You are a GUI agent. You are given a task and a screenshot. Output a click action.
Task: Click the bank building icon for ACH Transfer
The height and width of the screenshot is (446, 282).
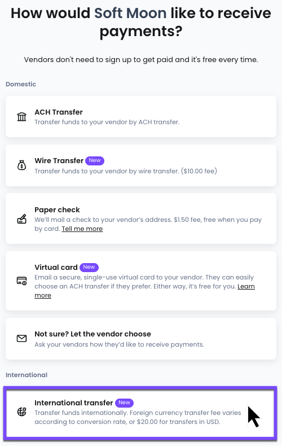click(x=21, y=117)
